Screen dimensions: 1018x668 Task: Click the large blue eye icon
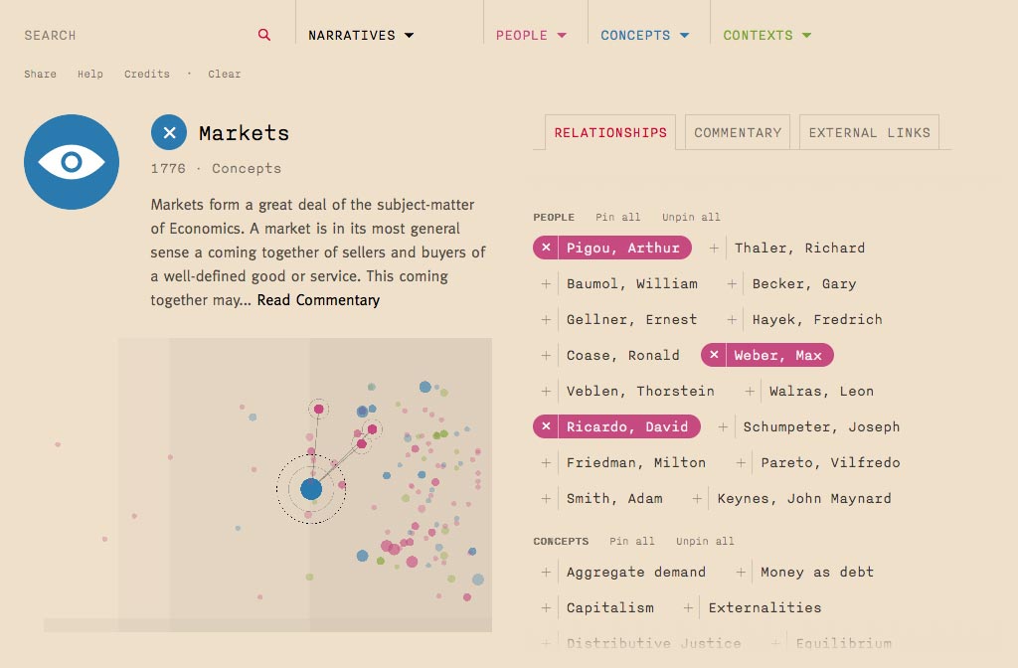click(72, 162)
